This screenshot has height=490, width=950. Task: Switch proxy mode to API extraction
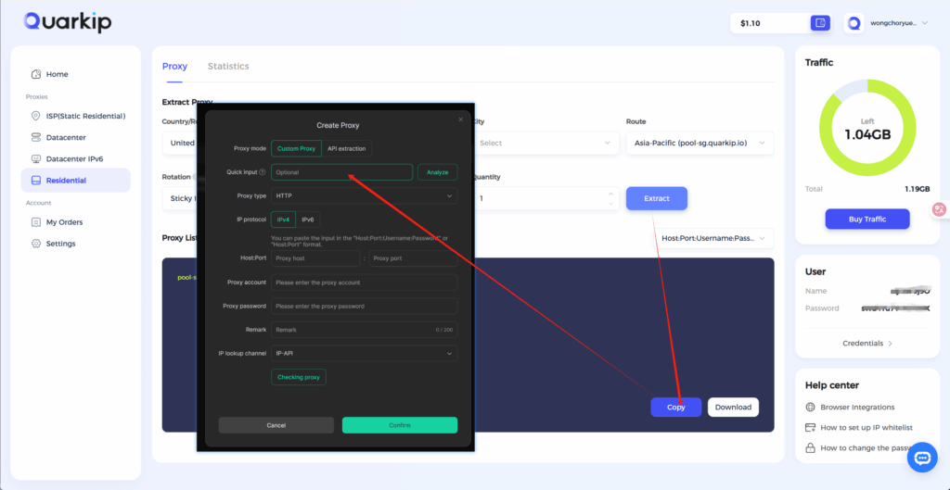pyautogui.click(x=346, y=148)
